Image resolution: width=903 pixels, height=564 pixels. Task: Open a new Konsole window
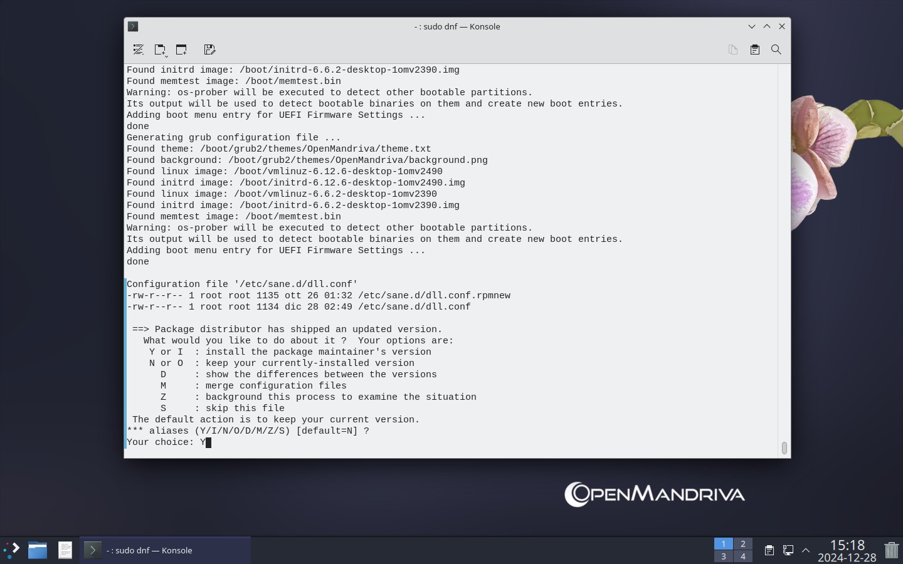pyautogui.click(x=181, y=50)
